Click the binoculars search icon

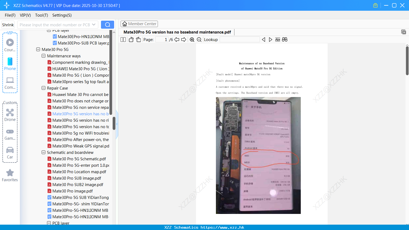click(285, 39)
